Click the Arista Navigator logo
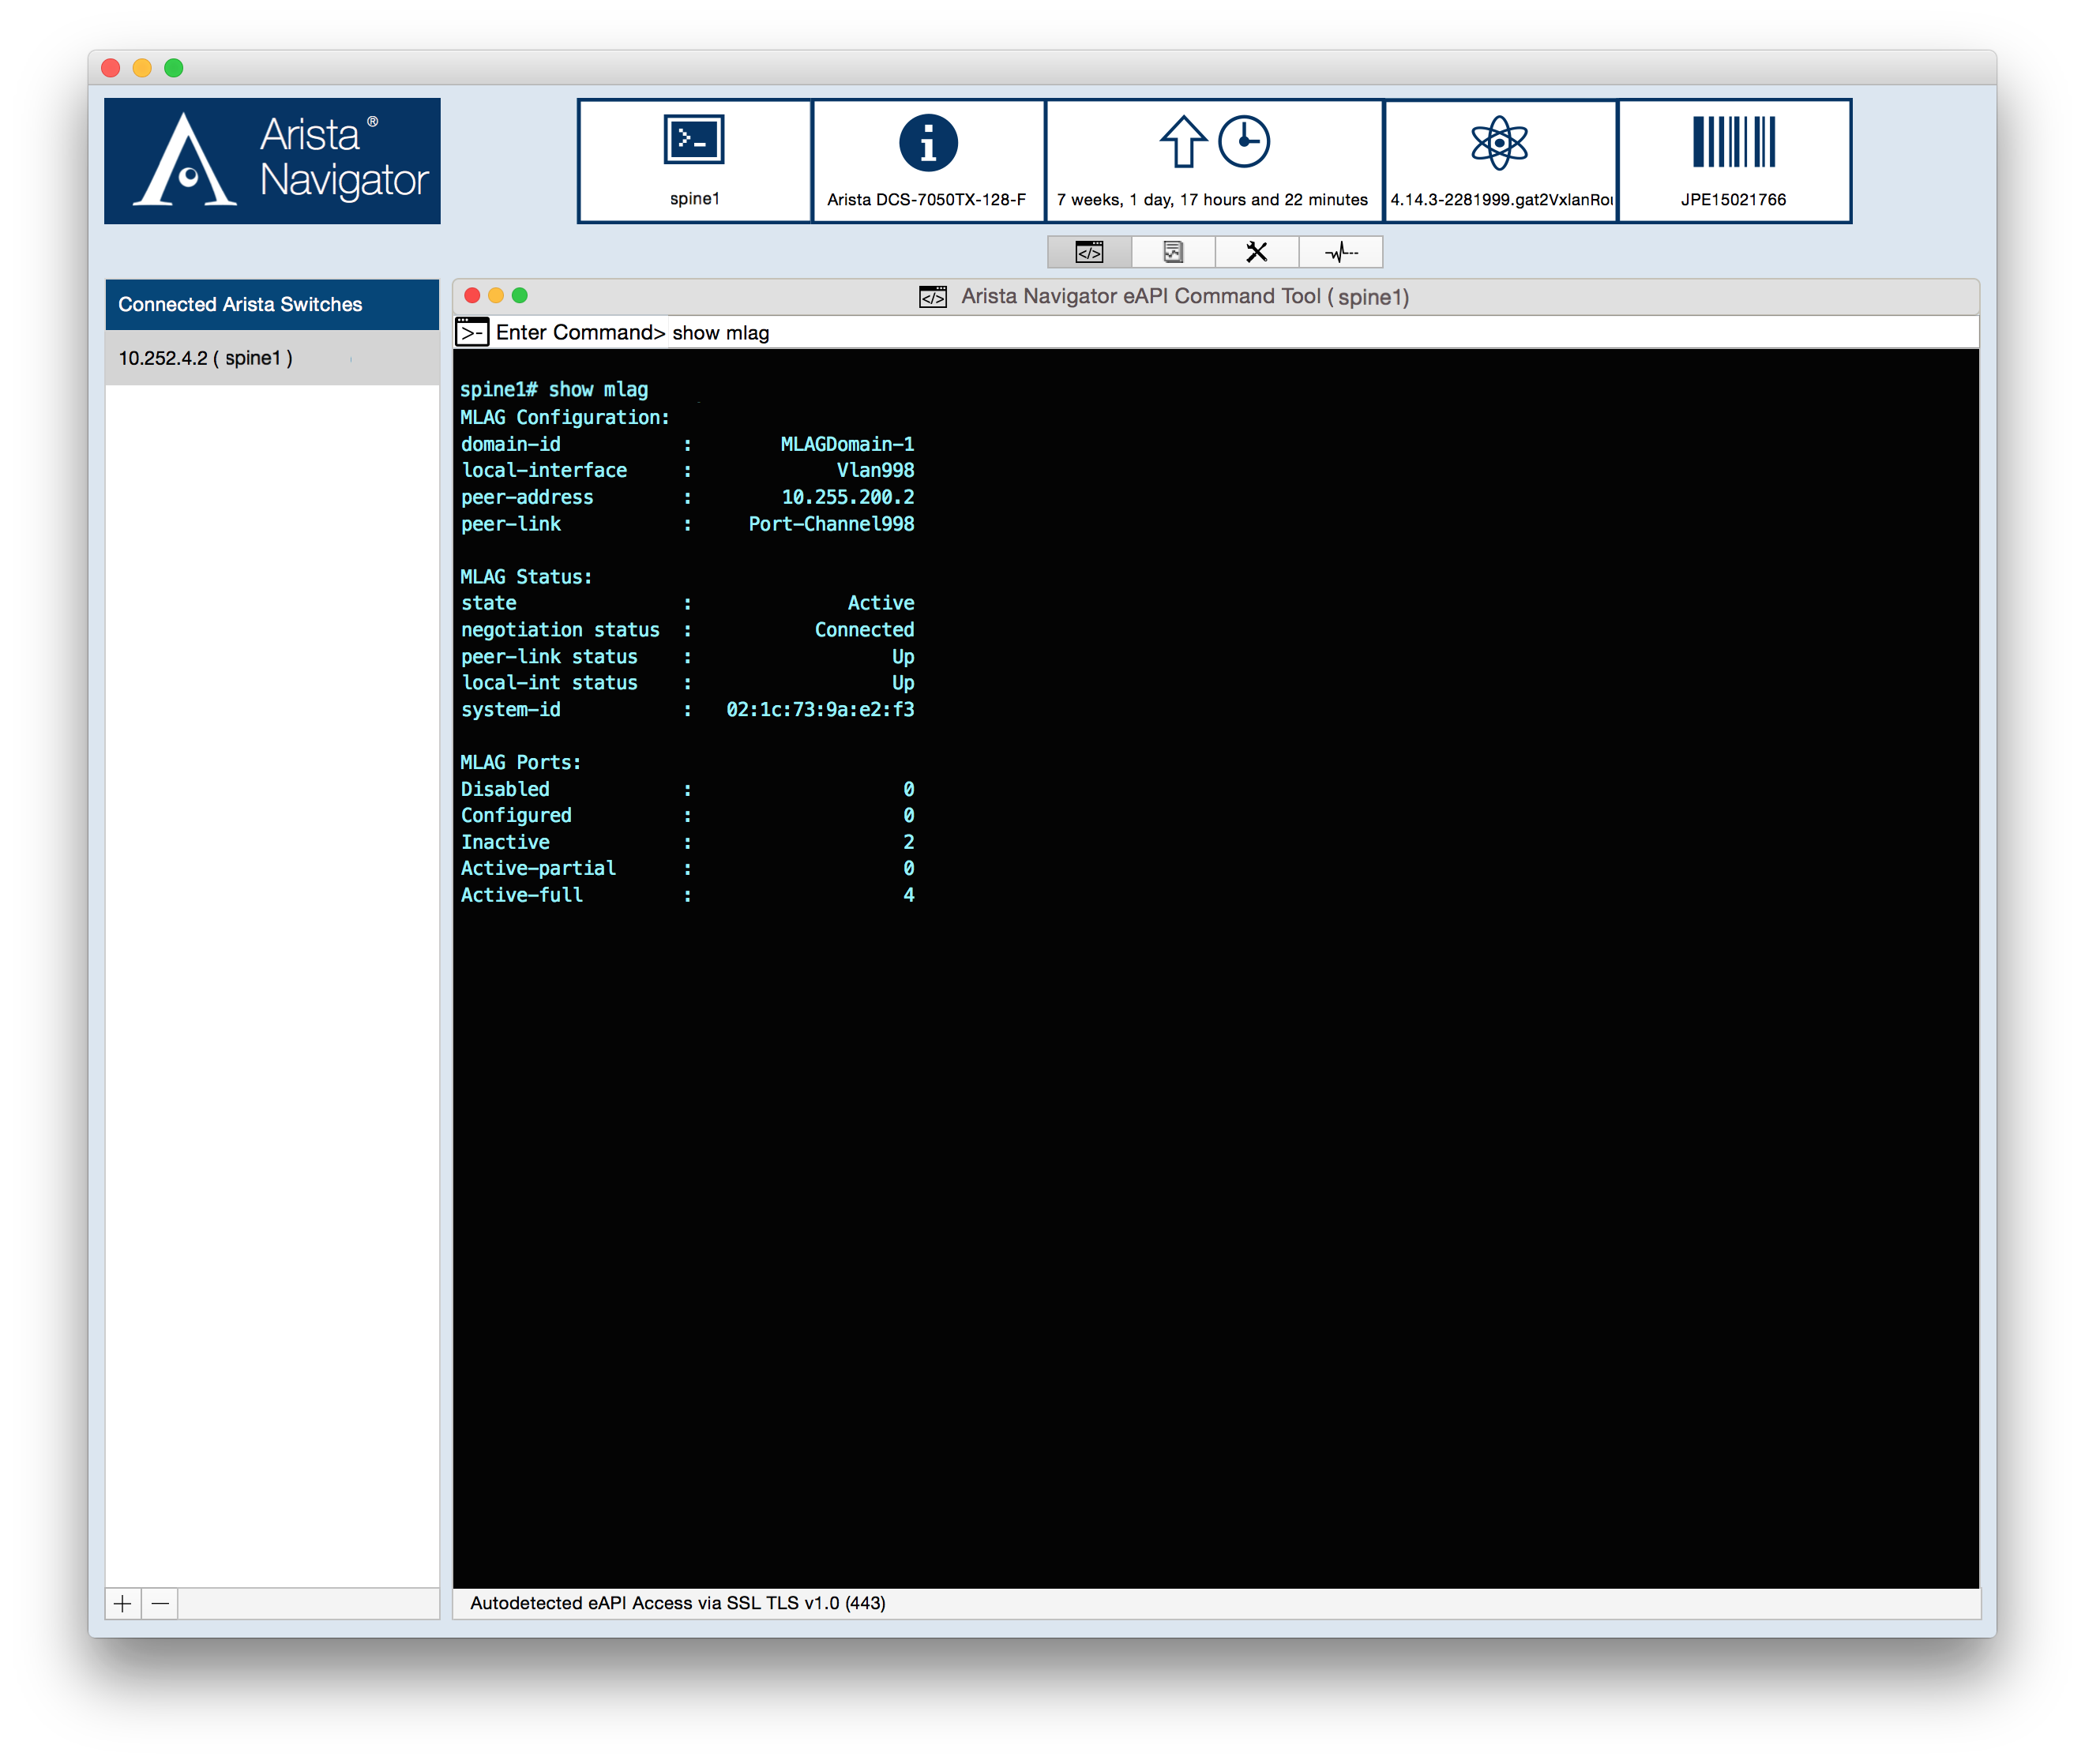2085x1764 pixels. coord(271,160)
